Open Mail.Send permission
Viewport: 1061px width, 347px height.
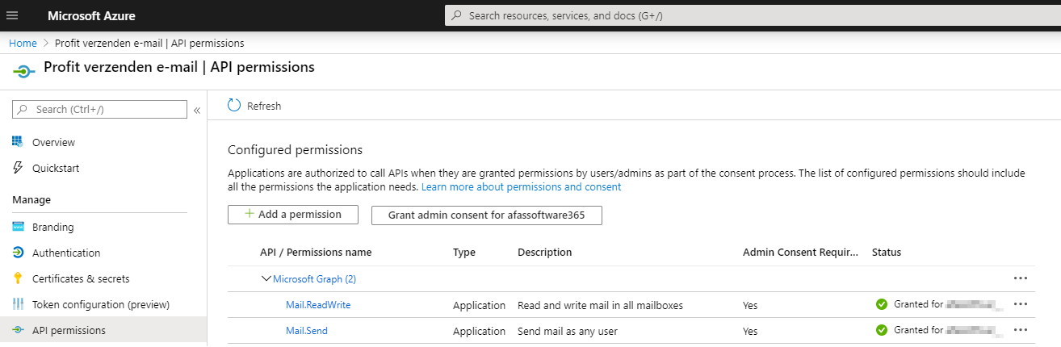(307, 331)
